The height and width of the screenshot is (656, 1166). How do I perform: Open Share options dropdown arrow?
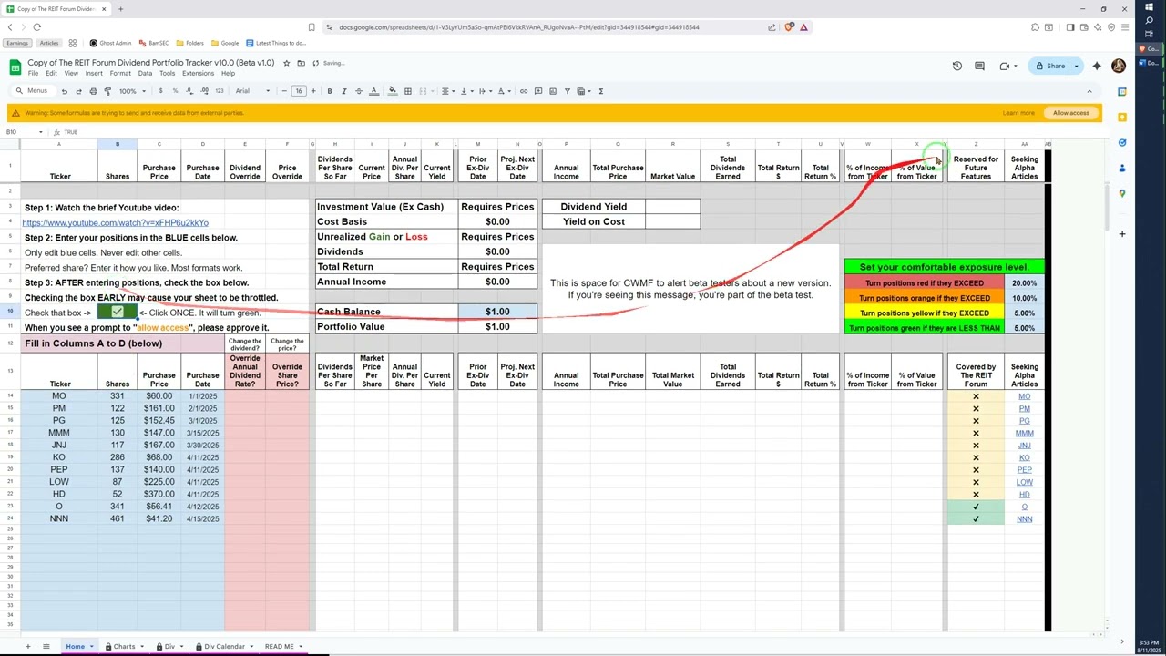pos(1076,66)
